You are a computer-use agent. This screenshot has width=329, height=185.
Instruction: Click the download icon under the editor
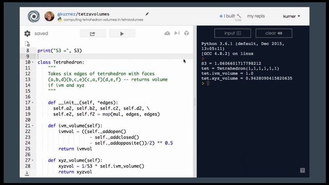click(x=27, y=173)
